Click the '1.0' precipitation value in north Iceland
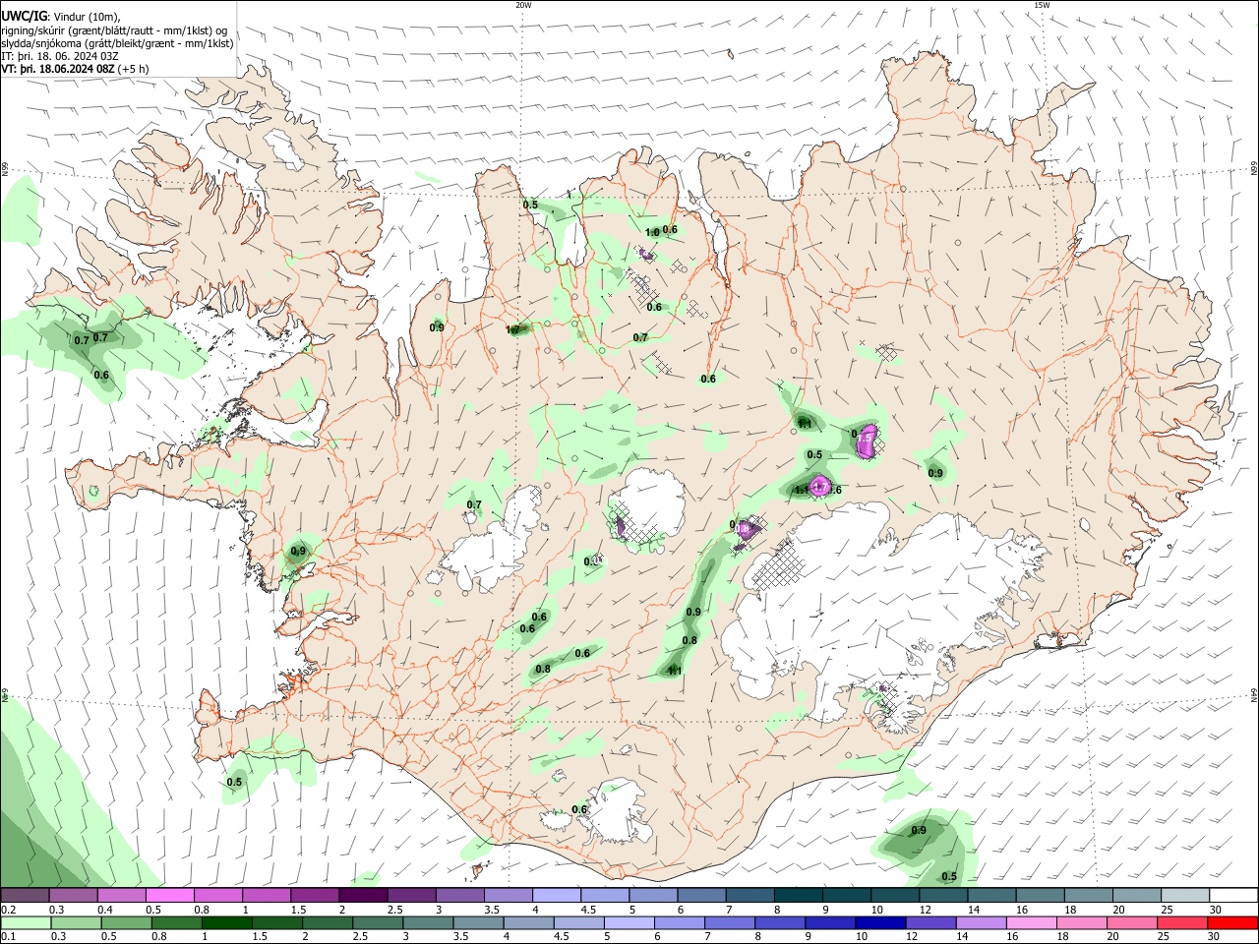This screenshot has width=1259, height=944. [652, 232]
